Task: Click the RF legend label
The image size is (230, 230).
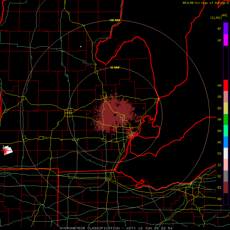Action: (x=219, y=29)
